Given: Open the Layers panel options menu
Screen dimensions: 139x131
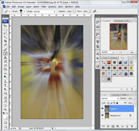Looking at the screenshot, I should [135, 95].
